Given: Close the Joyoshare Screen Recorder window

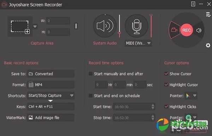Looking at the screenshot, I should coord(209,4).
